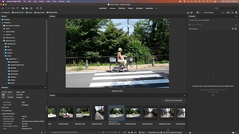Click Remove From Collection button
Image resolution: width=239 pixels, height=134 pixels.
pos(174,100)
